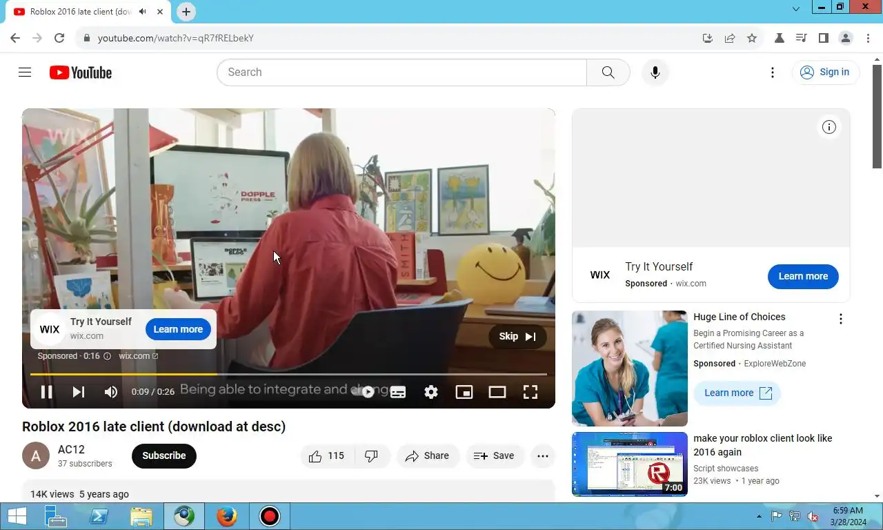Screen dimensions: 883x530
Task: Open Chrome three-dot menu
Action: pyautogui.click(x=868, y=38)
